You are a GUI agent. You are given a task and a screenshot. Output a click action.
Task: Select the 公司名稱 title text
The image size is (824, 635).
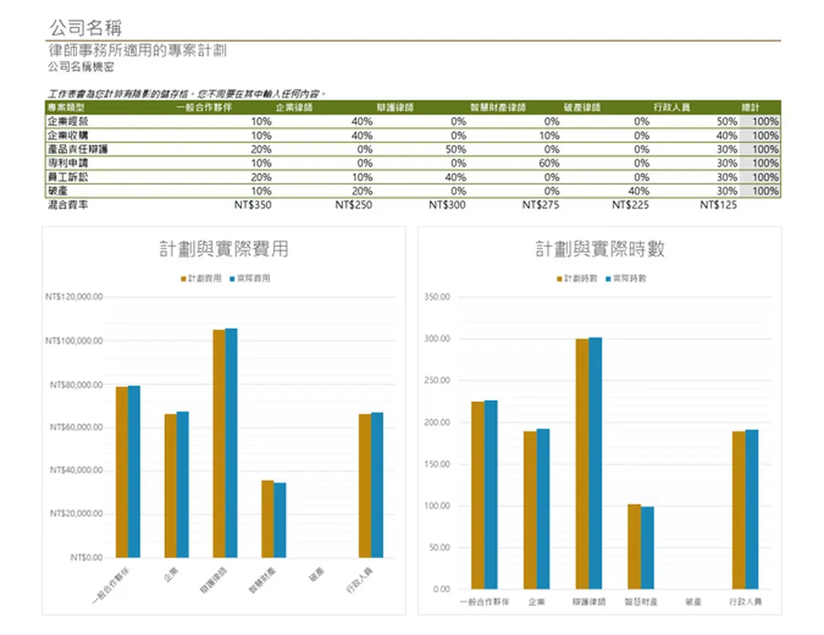click(x=85, y=28)
